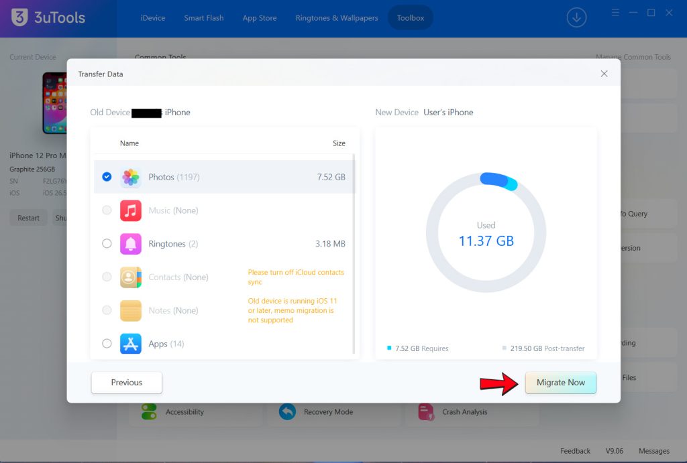
Task: Click the Crash Analysis tool label
Action: click(x=464, y=412)
